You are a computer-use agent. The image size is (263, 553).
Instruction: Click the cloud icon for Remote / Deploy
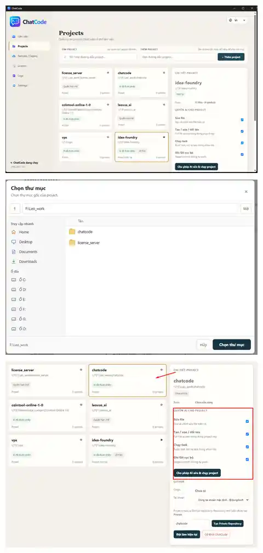[14, 56]
